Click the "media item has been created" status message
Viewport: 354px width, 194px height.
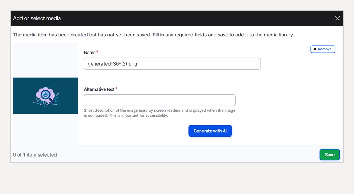click(154, 35)
